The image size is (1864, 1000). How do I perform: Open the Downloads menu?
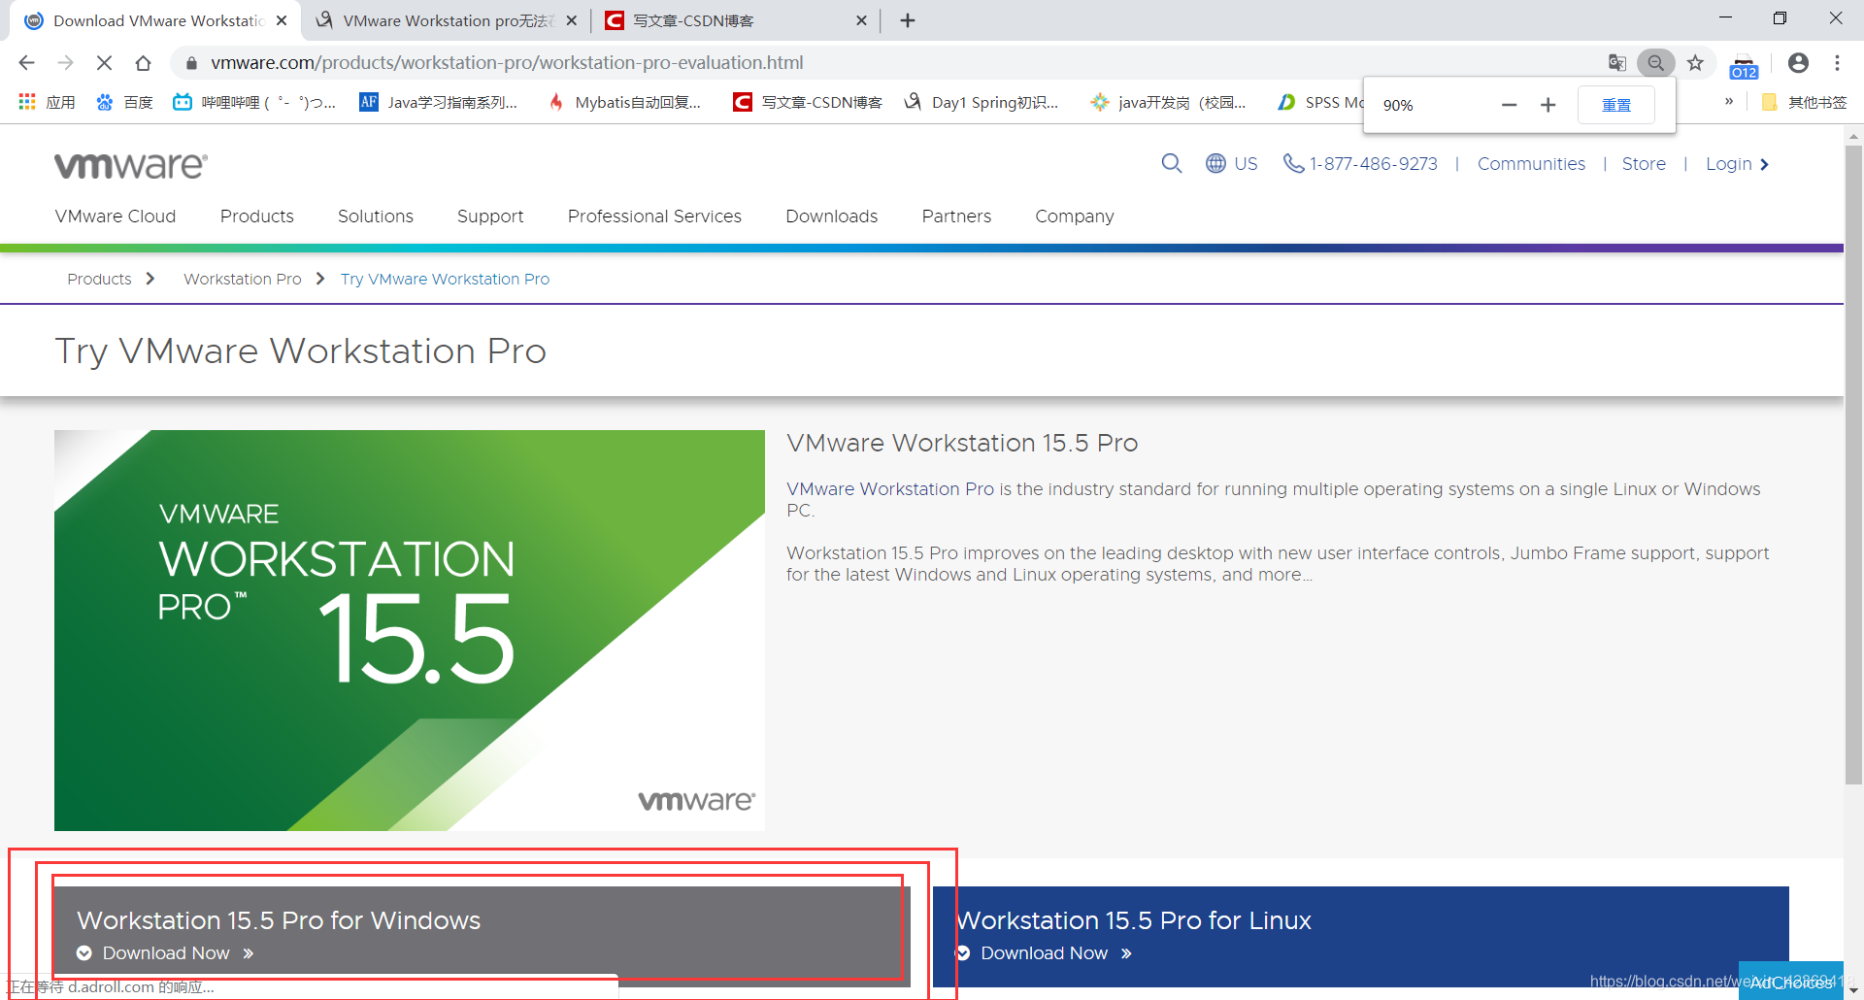(x=832, y=217)
